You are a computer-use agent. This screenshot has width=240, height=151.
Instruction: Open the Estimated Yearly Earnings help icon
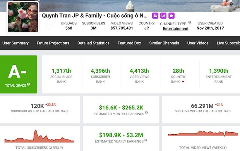pos(146,140)
